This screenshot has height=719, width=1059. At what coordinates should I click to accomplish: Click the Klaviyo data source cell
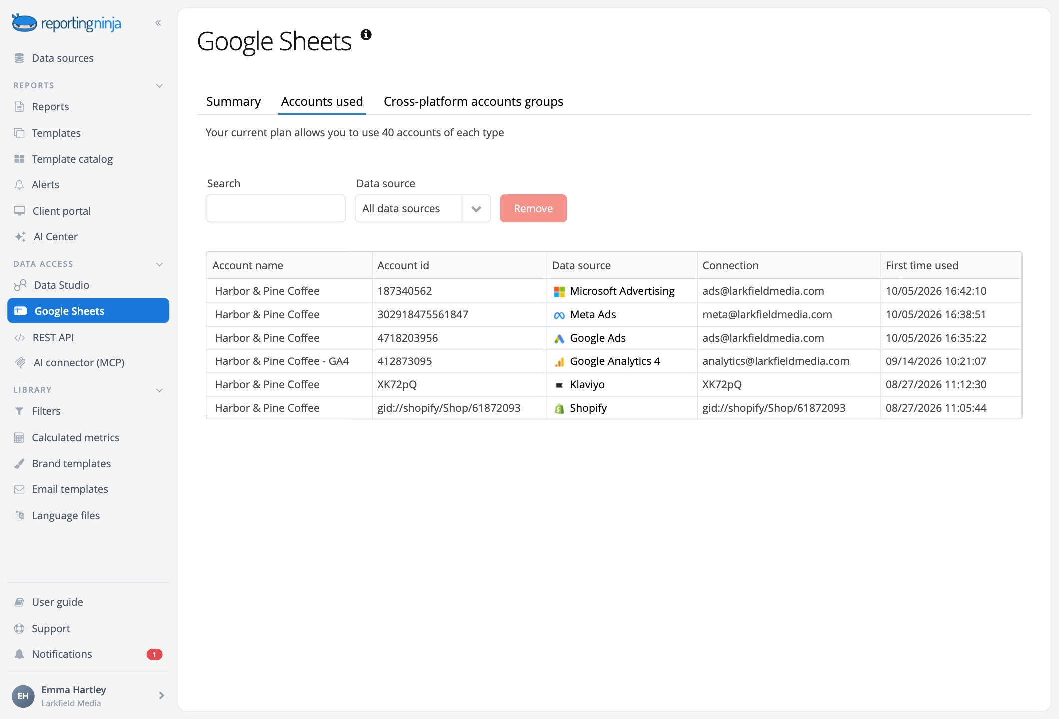(622, 384)
